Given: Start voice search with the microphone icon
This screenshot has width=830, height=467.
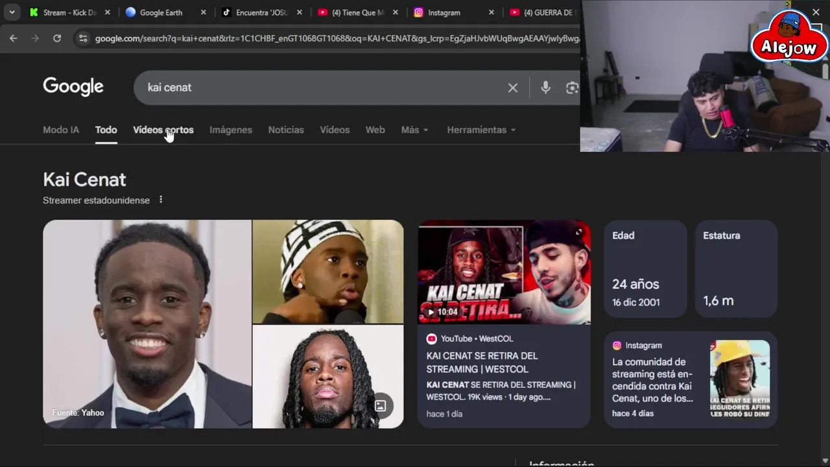Looking at the screenshot, I should pyautogui.click(x=545, y=88).
